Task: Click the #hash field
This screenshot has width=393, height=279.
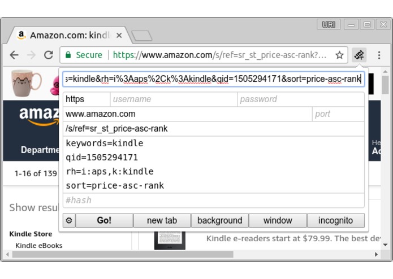Action: point(214,200)
